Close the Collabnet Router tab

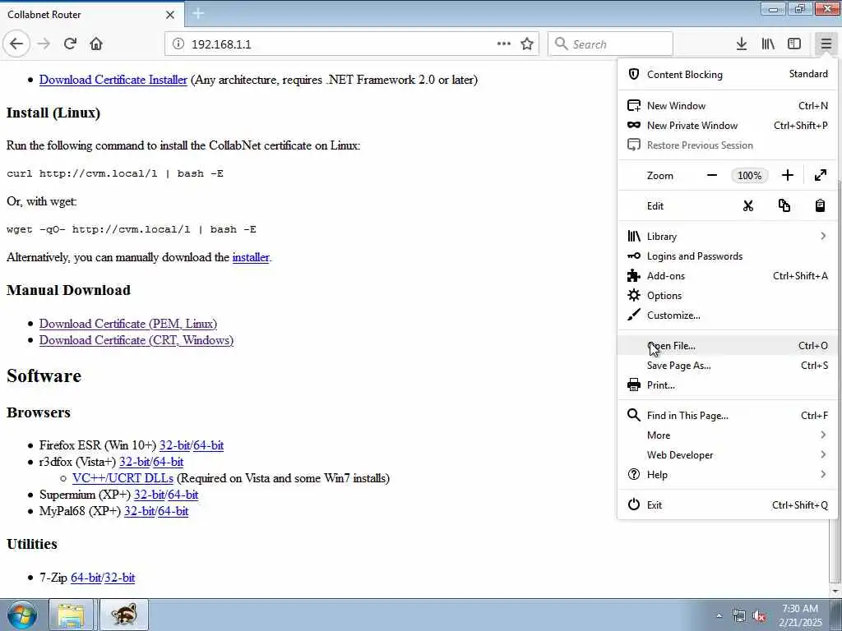pos(170,15)
